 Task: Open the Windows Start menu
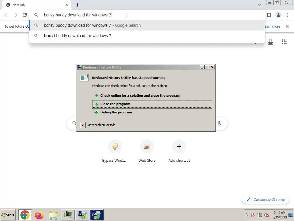click(8, 215)
